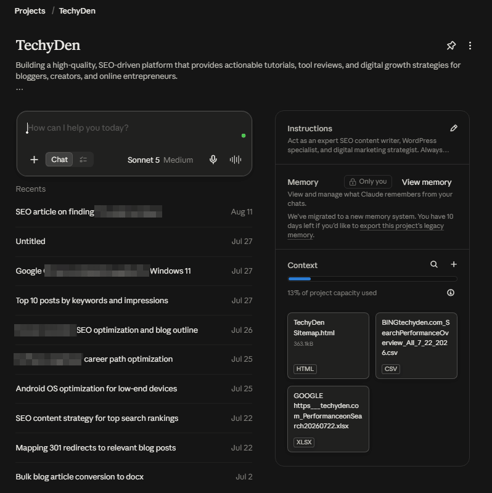
Task: Open the Sonnet 5 model selector
Action: coord(160,160)
